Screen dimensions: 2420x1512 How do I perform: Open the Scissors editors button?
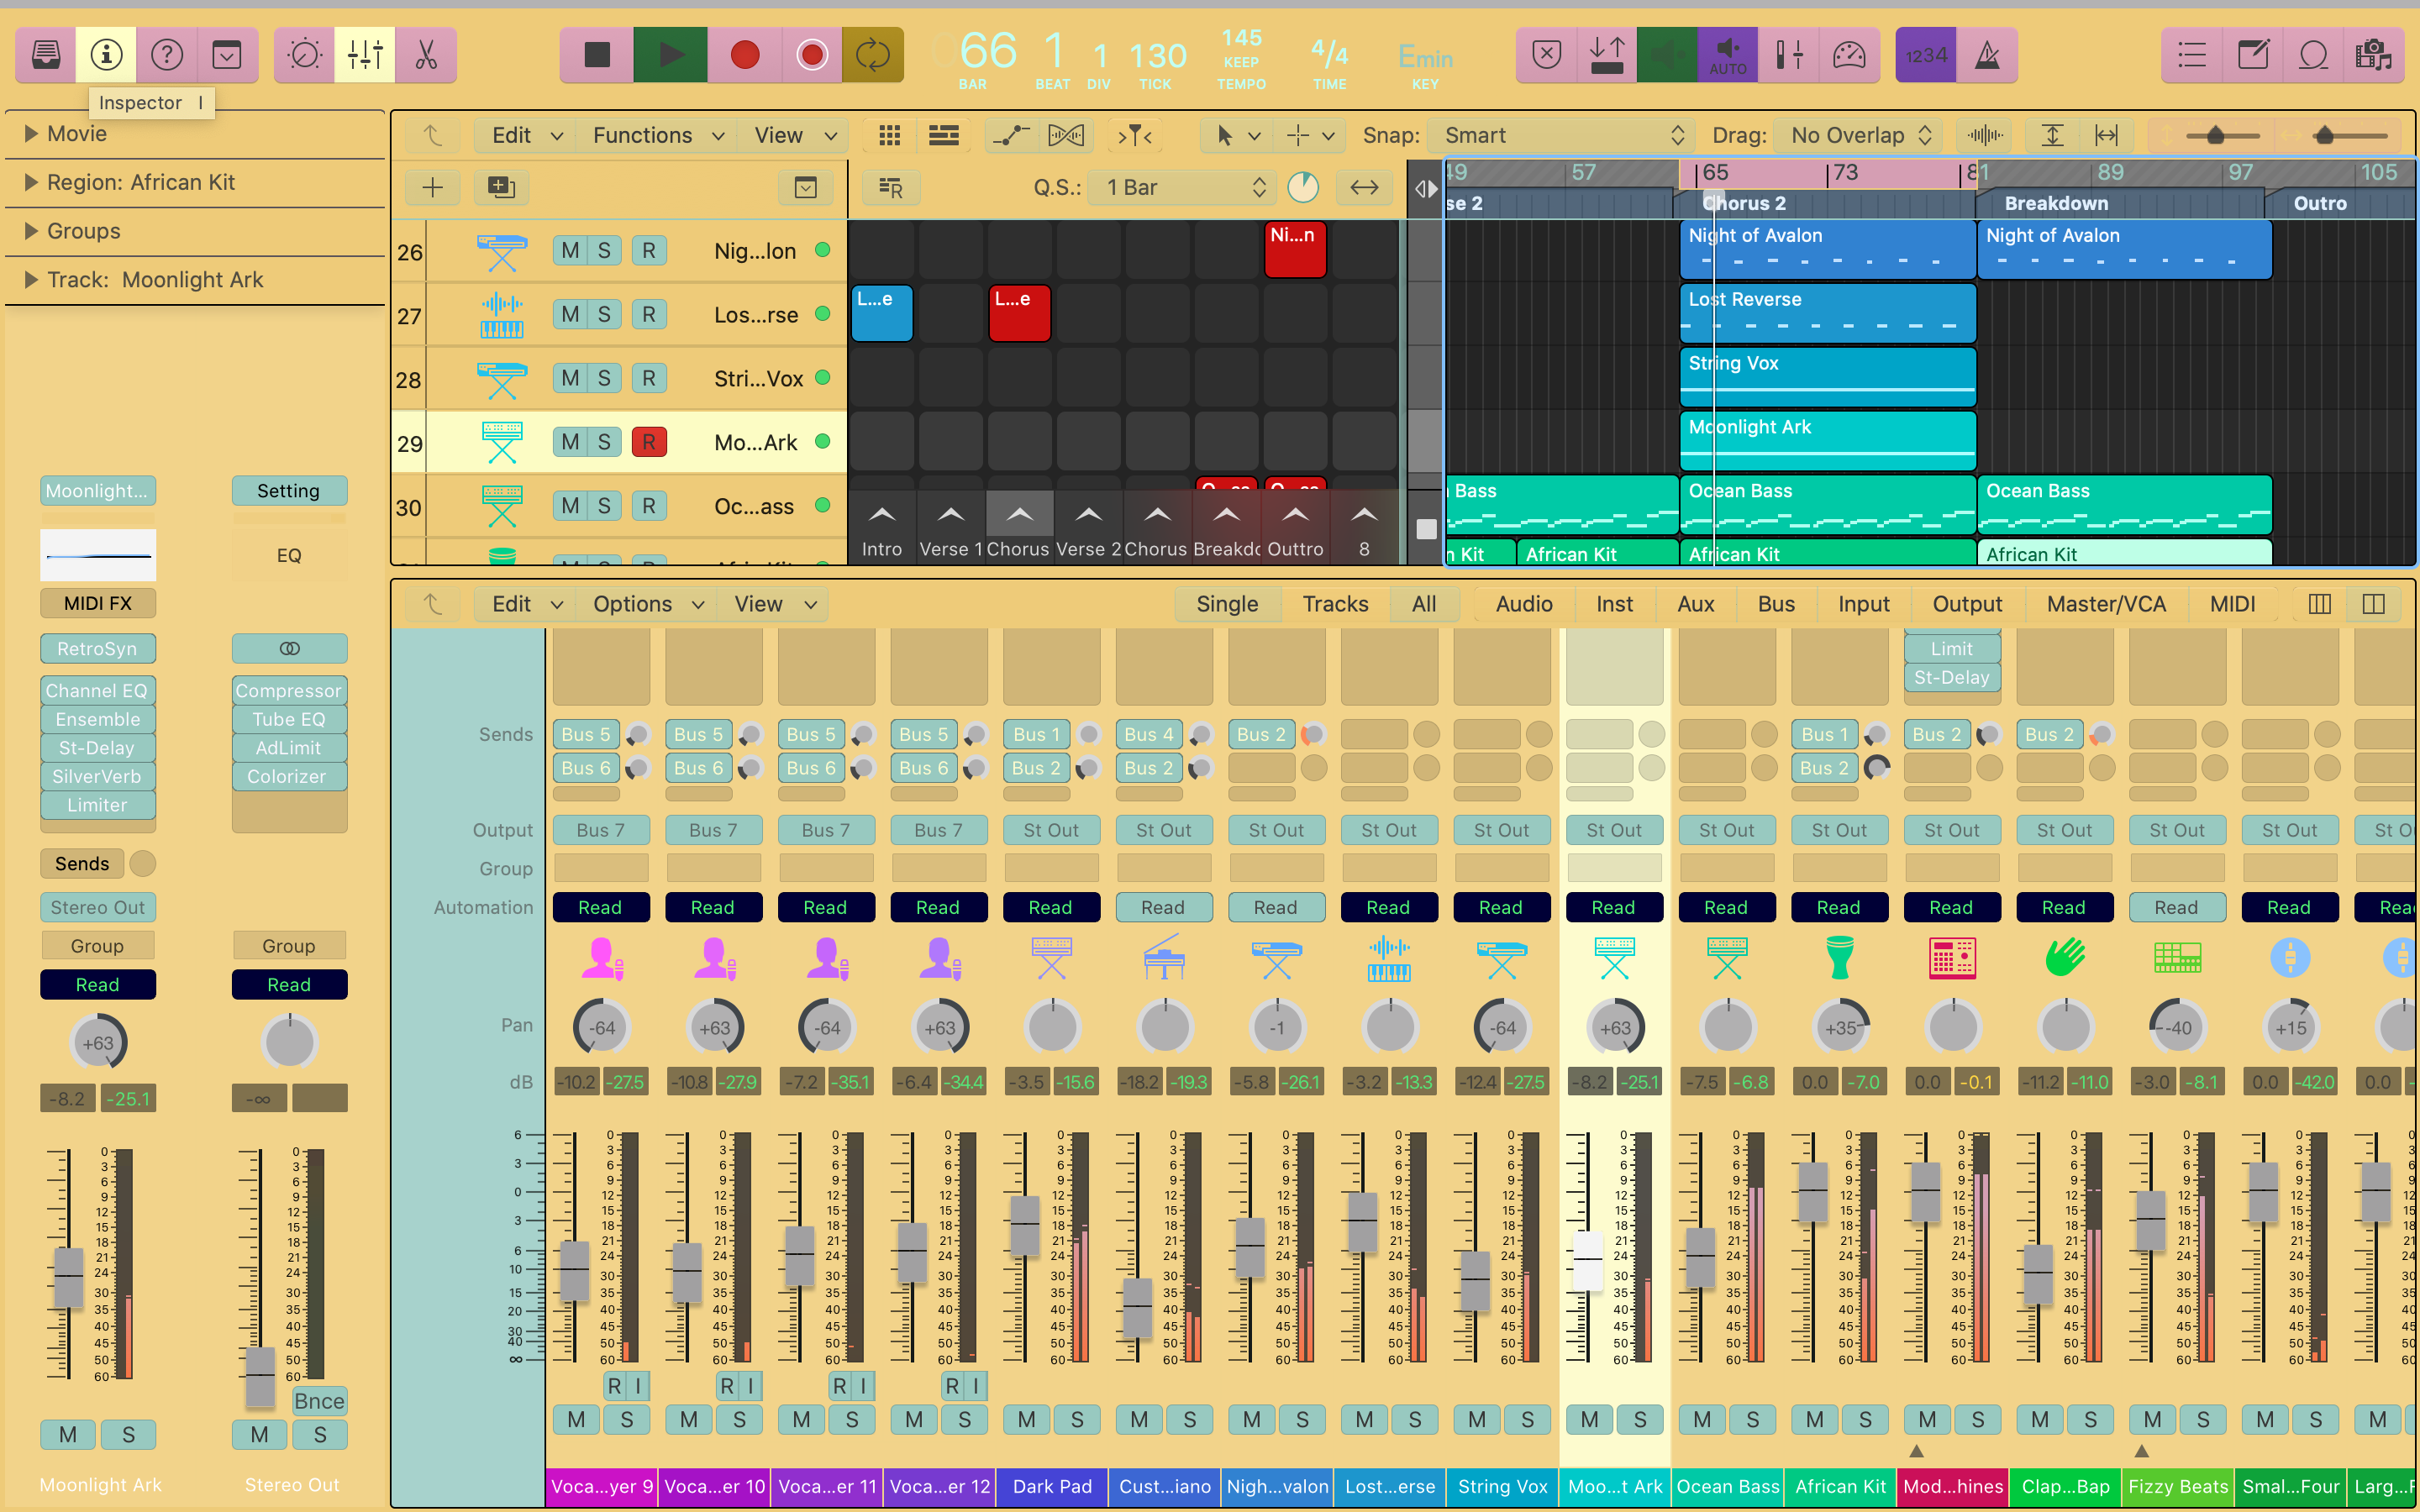click(426, 55)
